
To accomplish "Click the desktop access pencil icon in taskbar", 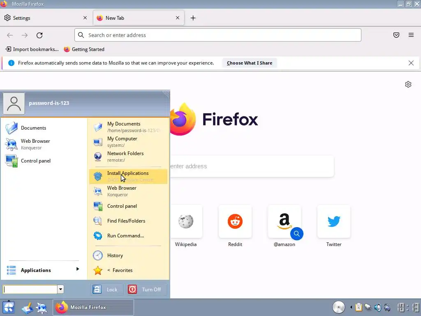I will pos(27,308).
